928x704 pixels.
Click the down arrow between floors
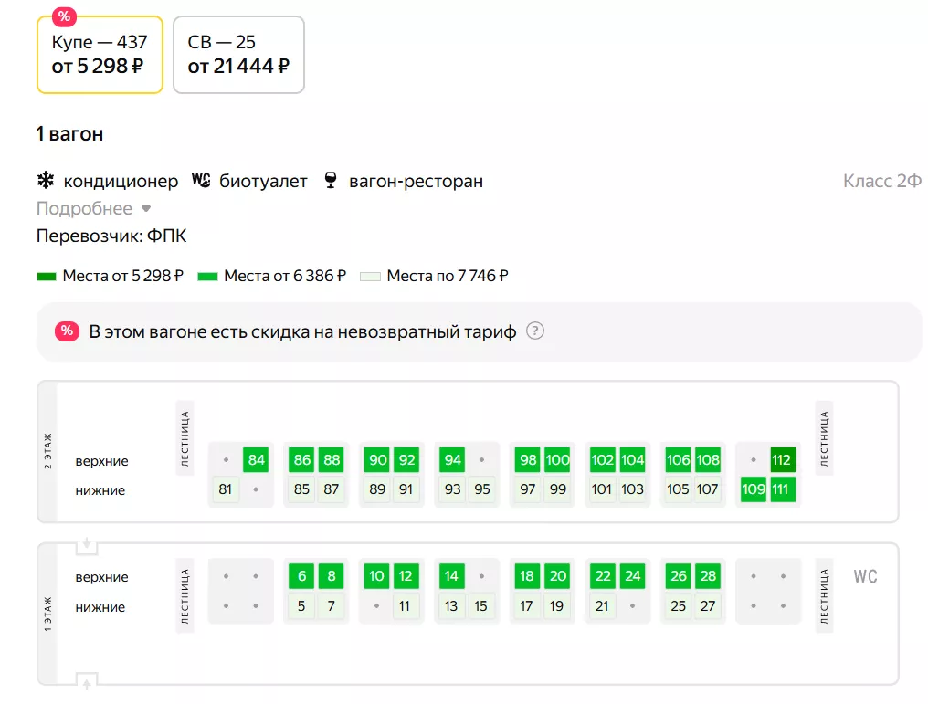tap(87, 545)
